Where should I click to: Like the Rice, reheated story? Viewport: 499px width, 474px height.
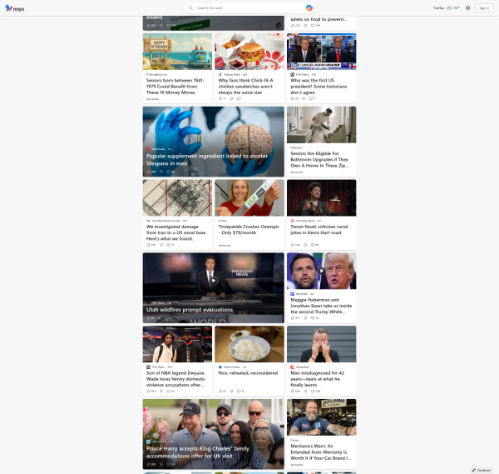tap(220, 392)
